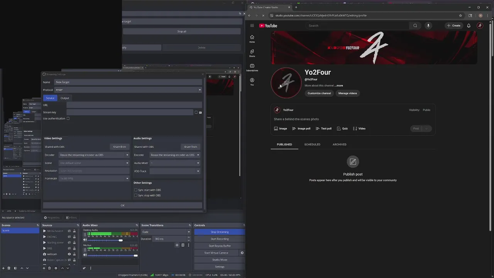
Task: Switch to Service tab in Streaming Settings
Action: tap(50, 98)
